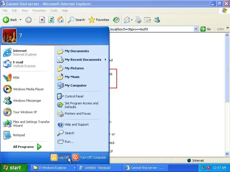This screenshot has height=172, width=230.
Task: Click the security shield tray icon
Action: point(208,168)
